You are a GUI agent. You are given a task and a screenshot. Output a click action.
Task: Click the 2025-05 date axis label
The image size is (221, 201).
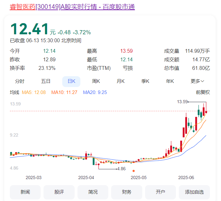coord(138,178)
